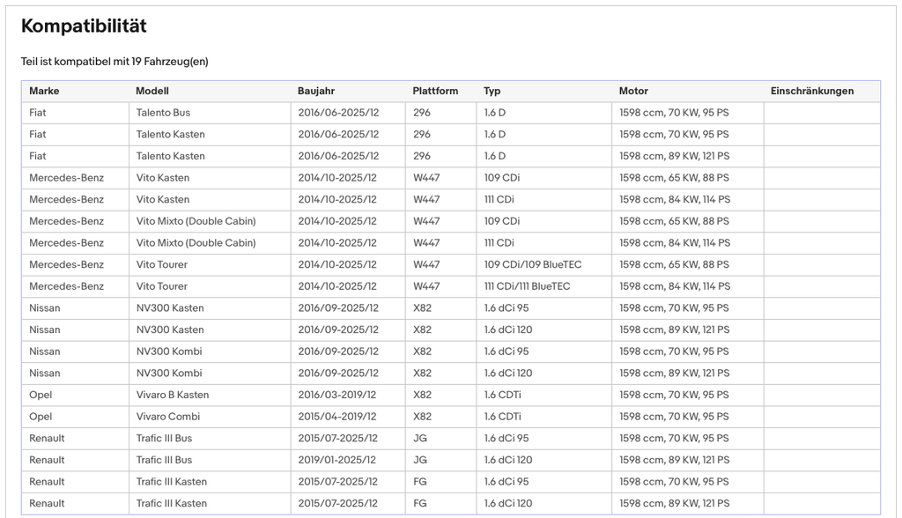
Task: Click the Motor column header
Action: pyautogui.click(x=633, y=91)
